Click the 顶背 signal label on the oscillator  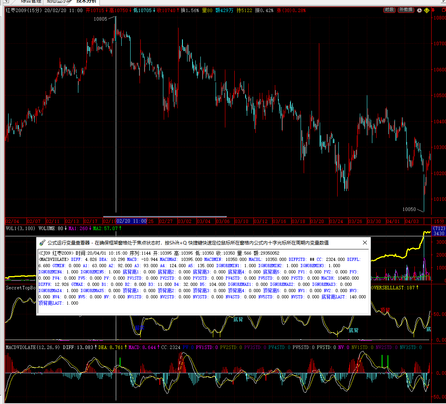click(385, 310)
